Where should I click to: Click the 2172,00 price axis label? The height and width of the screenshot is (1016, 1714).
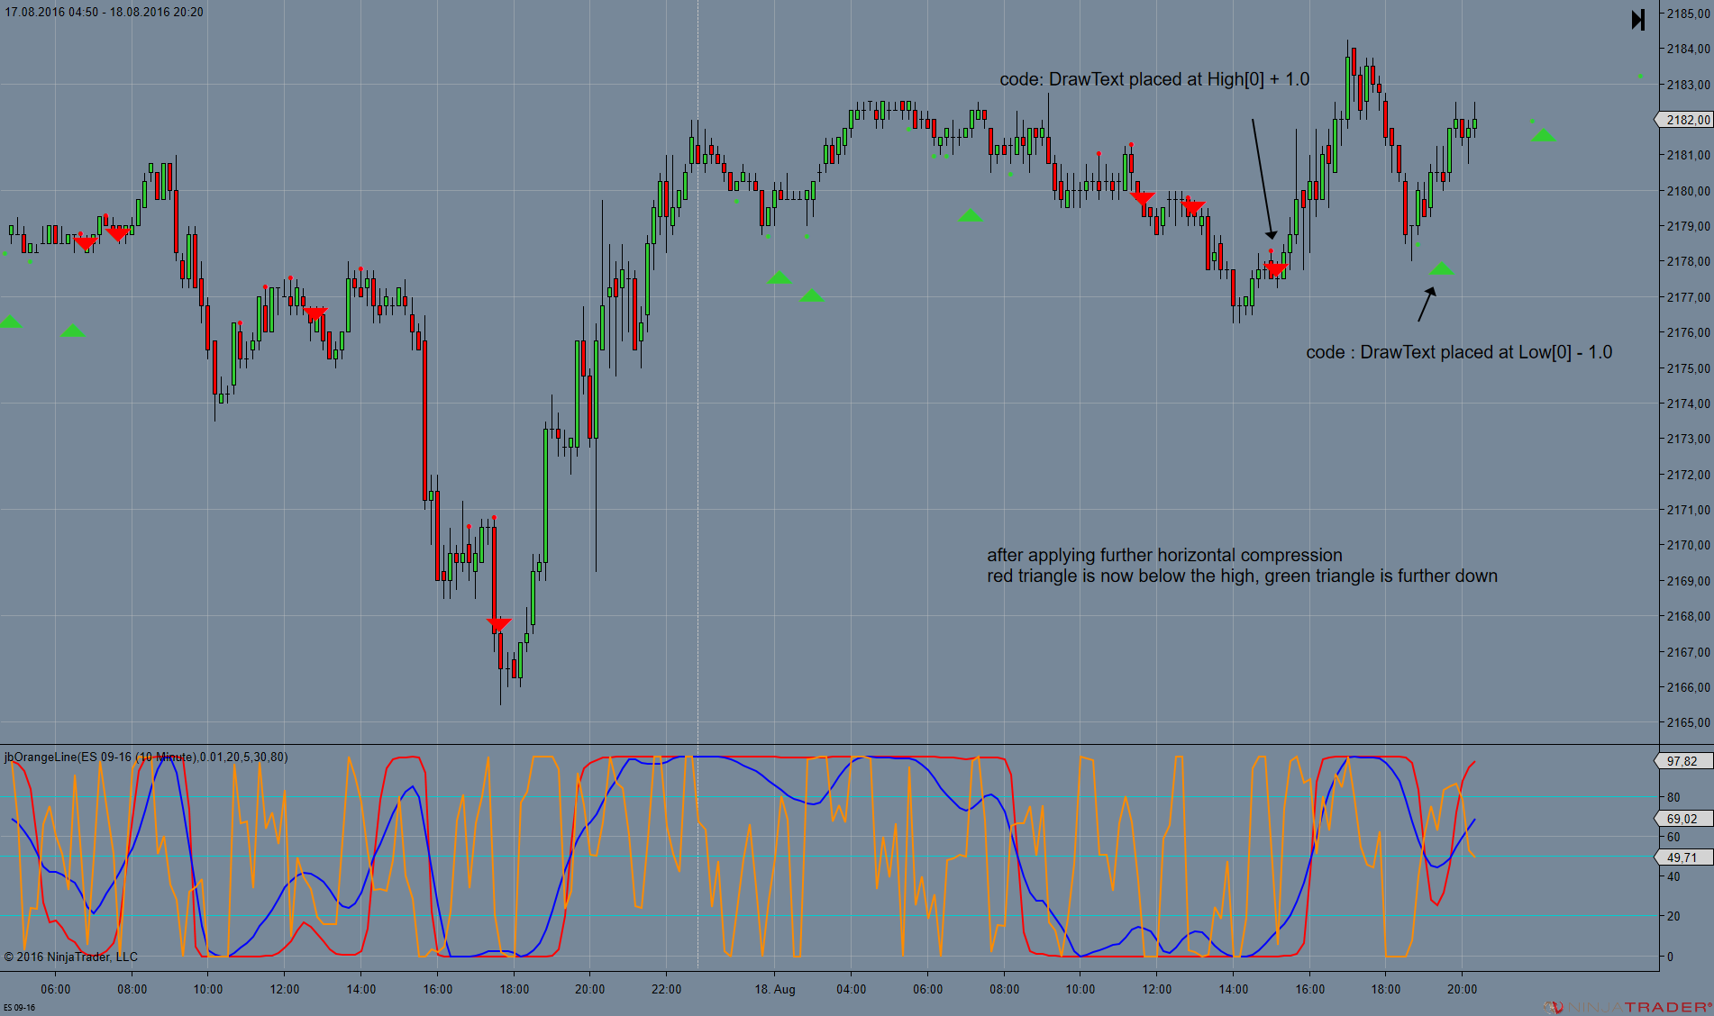coord(1688,475)
